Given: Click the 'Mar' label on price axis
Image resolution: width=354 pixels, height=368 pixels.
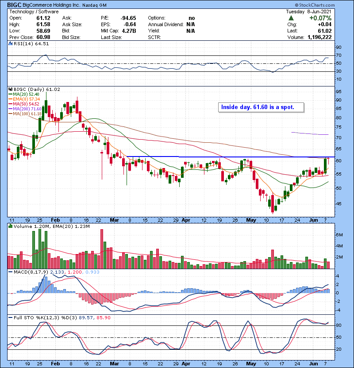Looking at the screenshot, I should (x=114, y=220).
